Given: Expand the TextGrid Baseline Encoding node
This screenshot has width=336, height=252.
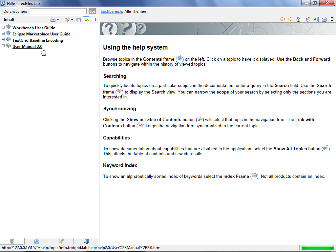Looking at the screenshot, I should pos(3,40).
